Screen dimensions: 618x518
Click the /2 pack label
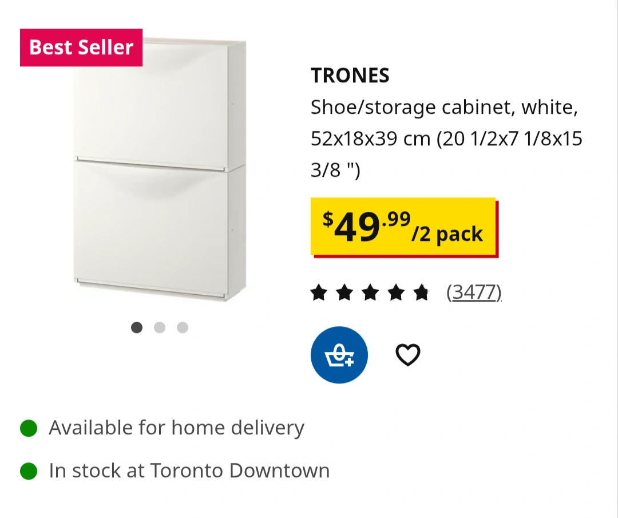448,234
